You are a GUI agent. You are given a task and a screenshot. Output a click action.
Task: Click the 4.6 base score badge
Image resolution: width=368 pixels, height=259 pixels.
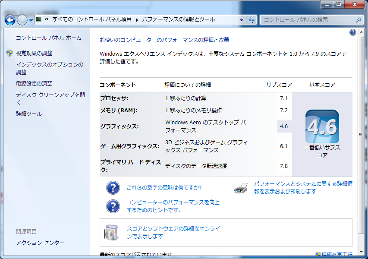pyautogui.click(x=322, y=126)
